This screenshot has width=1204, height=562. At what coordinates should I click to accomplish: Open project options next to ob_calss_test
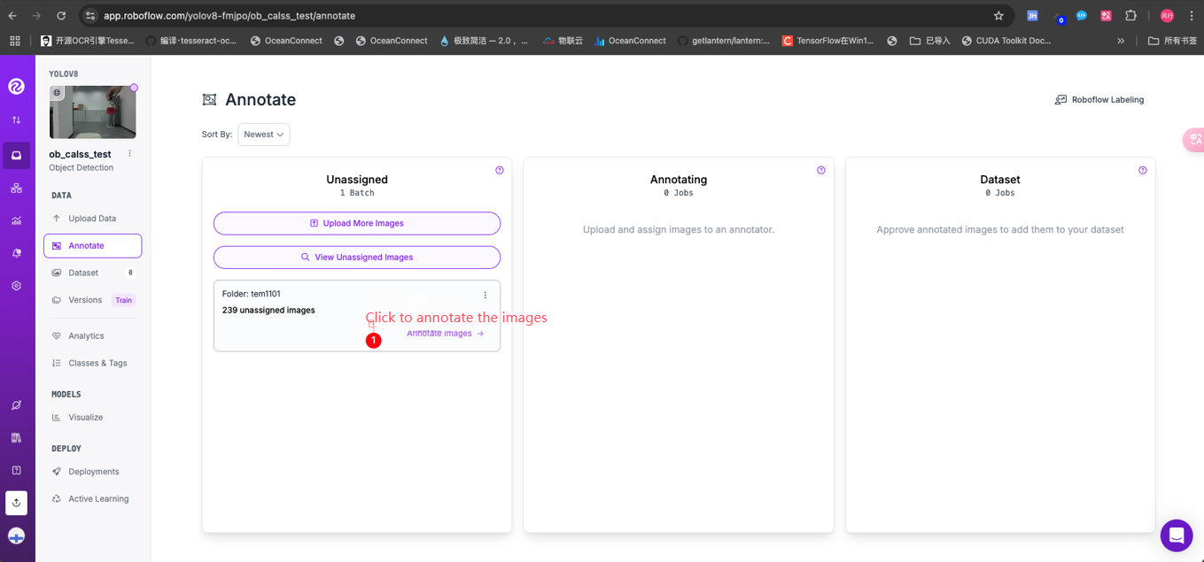coord(129,154)
